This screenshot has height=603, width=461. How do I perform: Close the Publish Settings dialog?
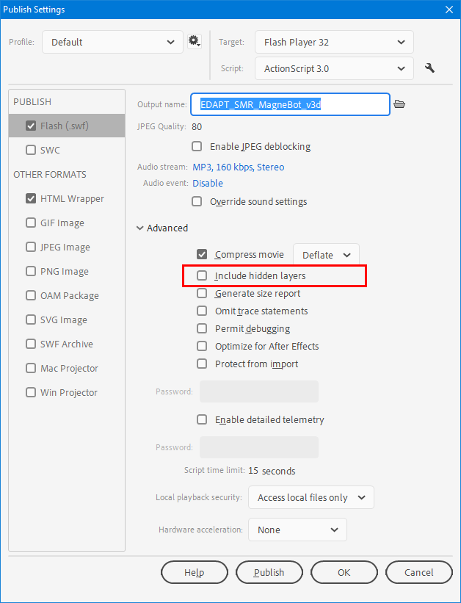[x=448, y=10]
